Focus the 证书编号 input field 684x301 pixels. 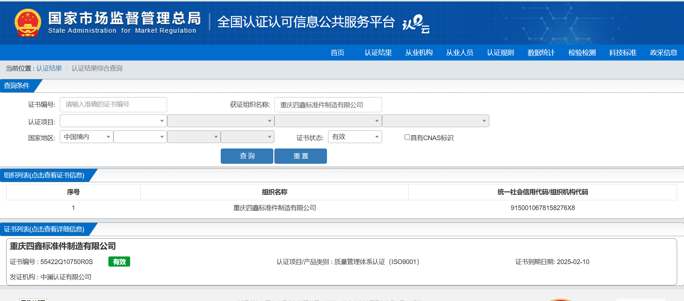pyautogui.click(x=113, y=105)
